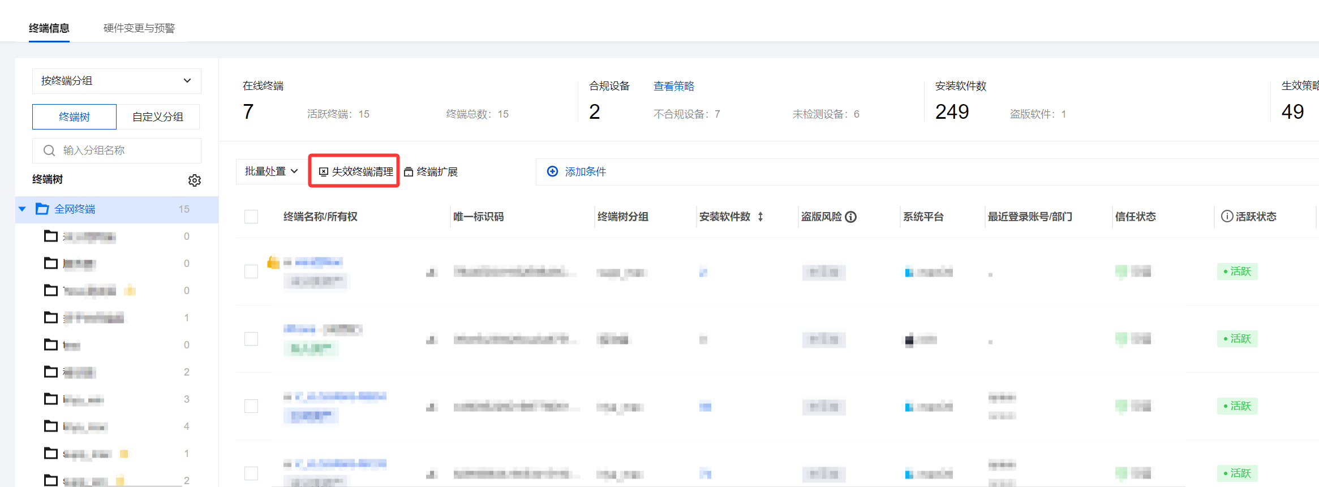Expand the 批量处置 dropdown menu
Image resolution: width=1319 pixels, height=487 pixels.
[x=271, y=171]
